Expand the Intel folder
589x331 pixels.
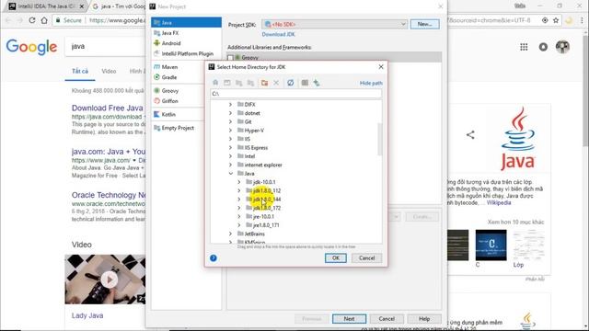tap(231, 156)
